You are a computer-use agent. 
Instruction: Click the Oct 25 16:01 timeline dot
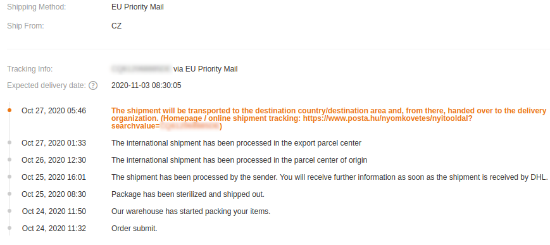pyautogui.click(x=9, y=177)
